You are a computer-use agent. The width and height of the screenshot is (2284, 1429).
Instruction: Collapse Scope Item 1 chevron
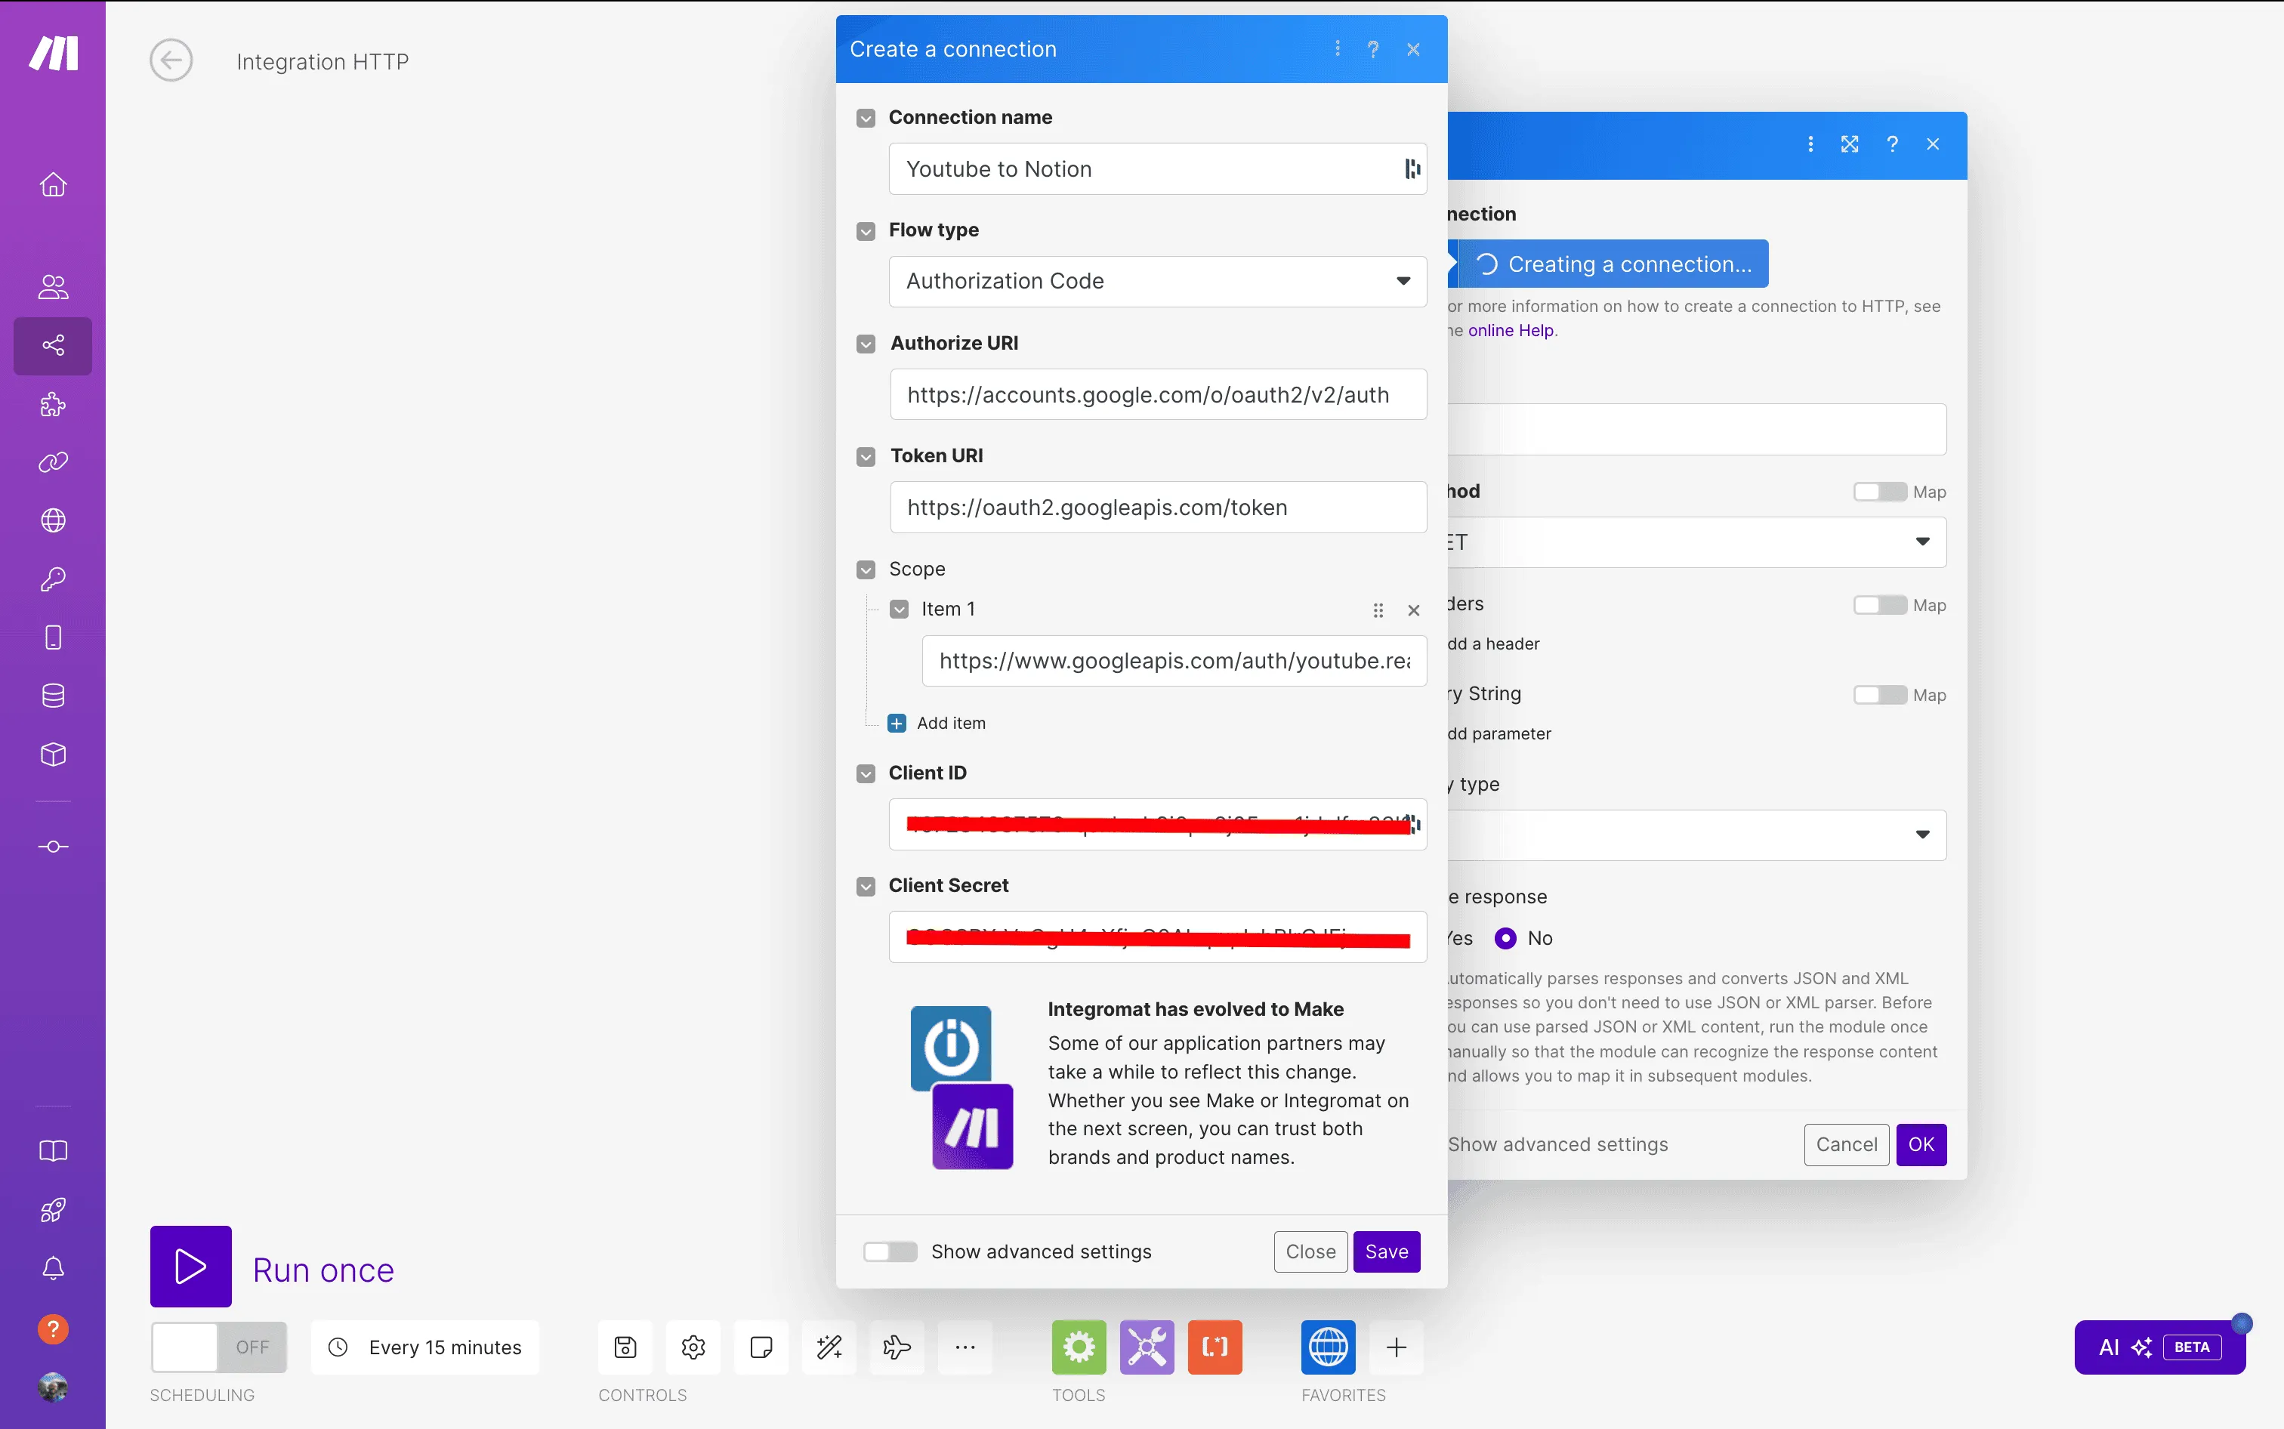click(x=899, y=610)
